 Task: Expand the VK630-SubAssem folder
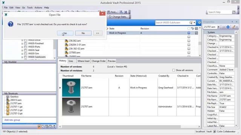pos(22,57)
